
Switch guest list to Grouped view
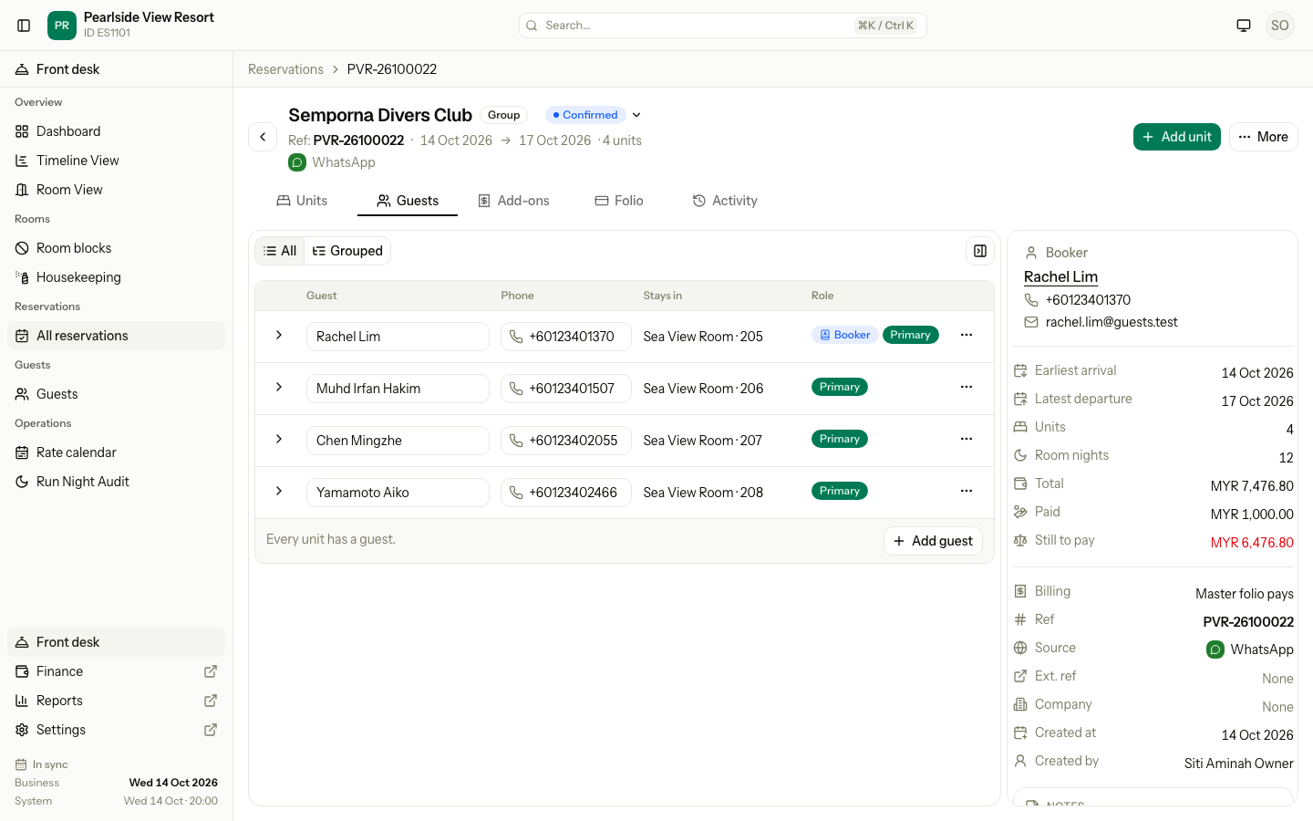[347, 251]
